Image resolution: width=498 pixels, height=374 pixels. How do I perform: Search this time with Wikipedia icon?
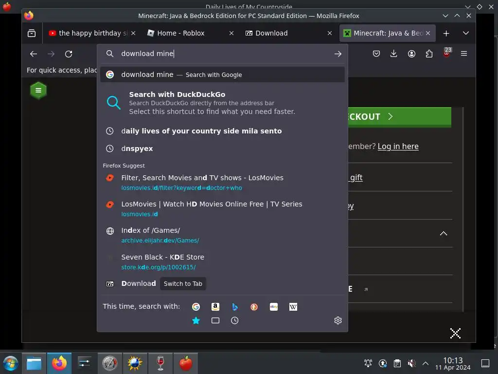(x=293, y=307)
